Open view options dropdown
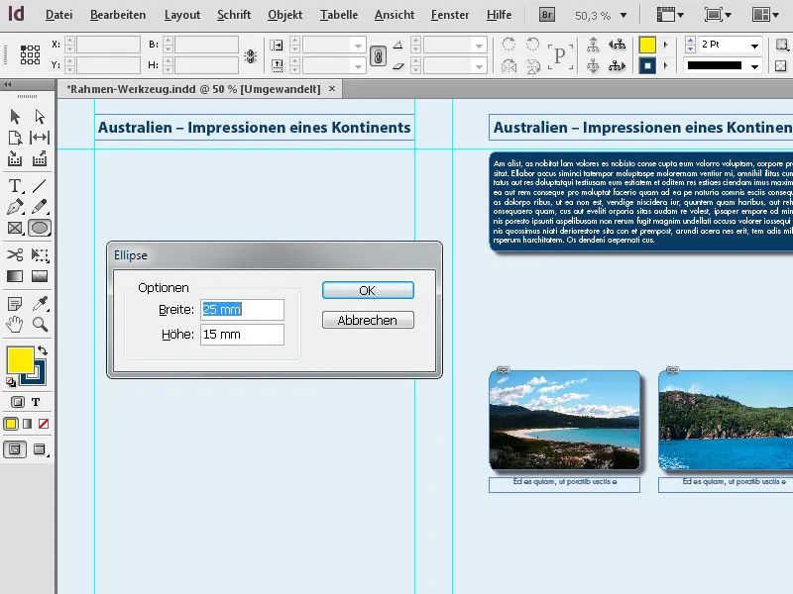Image resolution: width=793 pixels, height=594 pixels. [670, 15]
